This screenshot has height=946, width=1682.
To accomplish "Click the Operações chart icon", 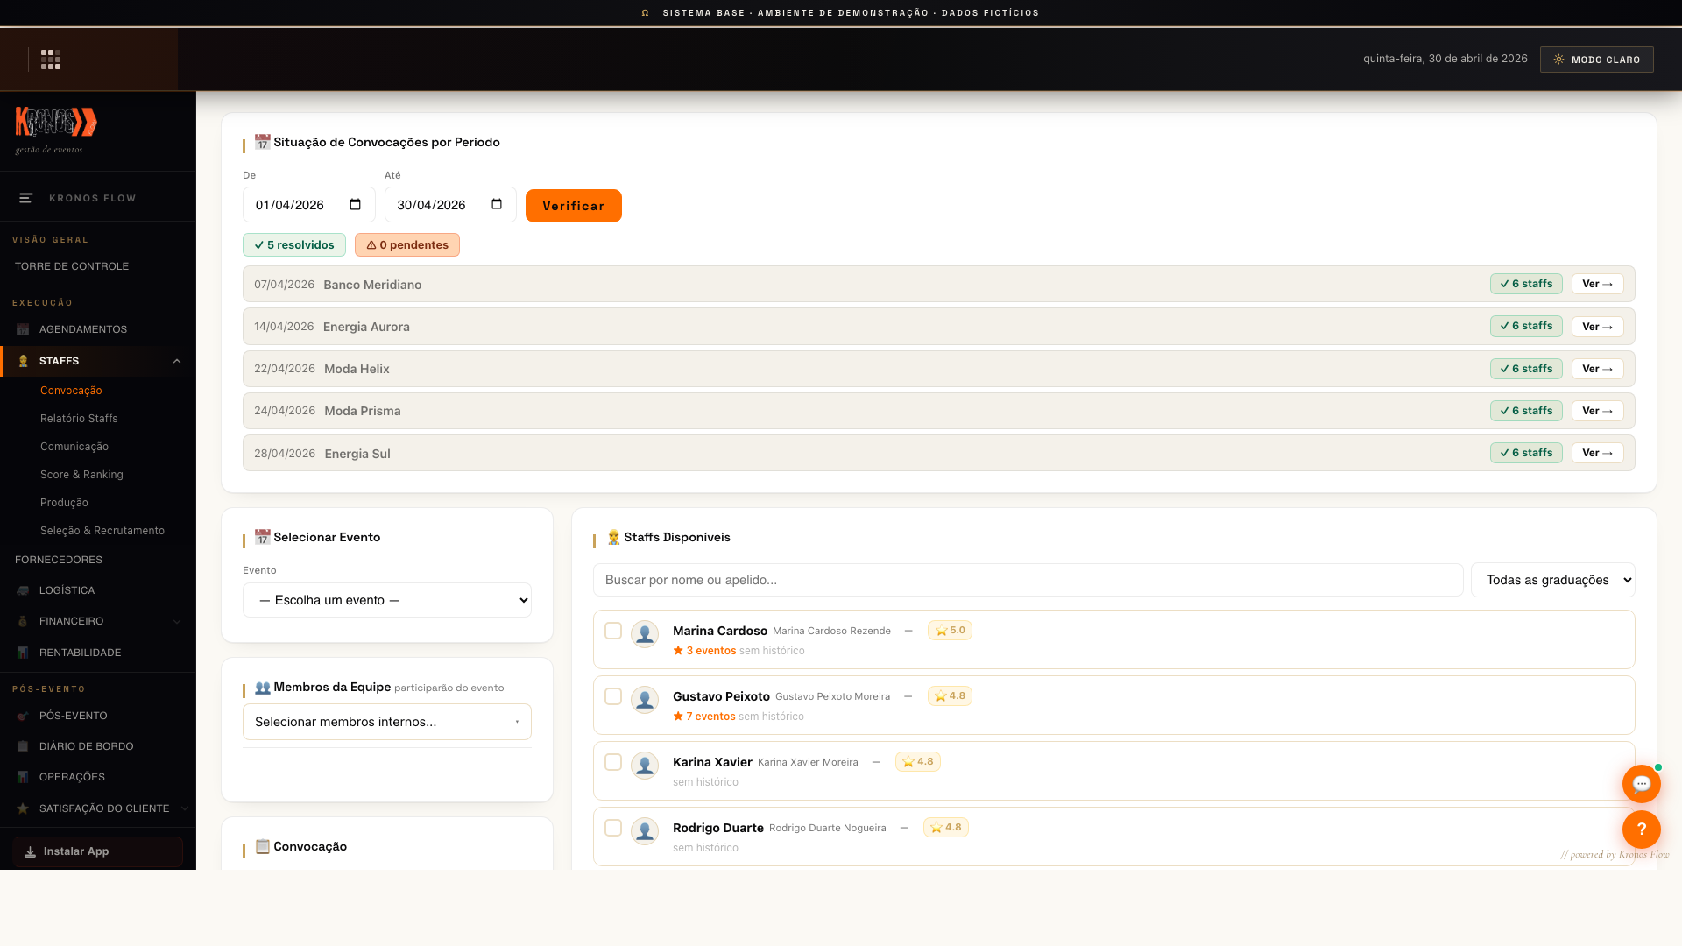I will (x=23, y=777).
